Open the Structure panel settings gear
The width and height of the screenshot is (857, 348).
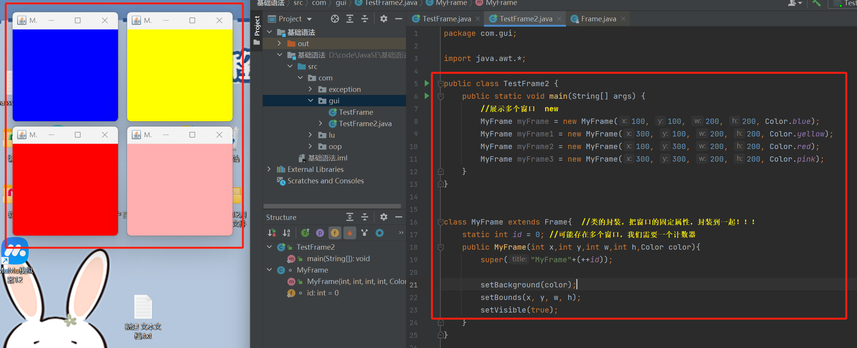point(384,217)
